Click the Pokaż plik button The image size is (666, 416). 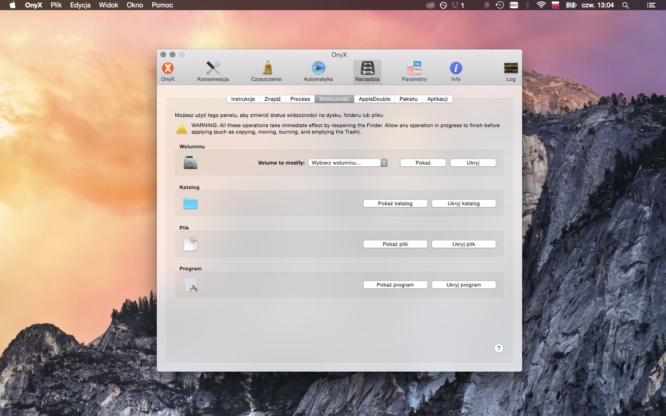[395, 244]
